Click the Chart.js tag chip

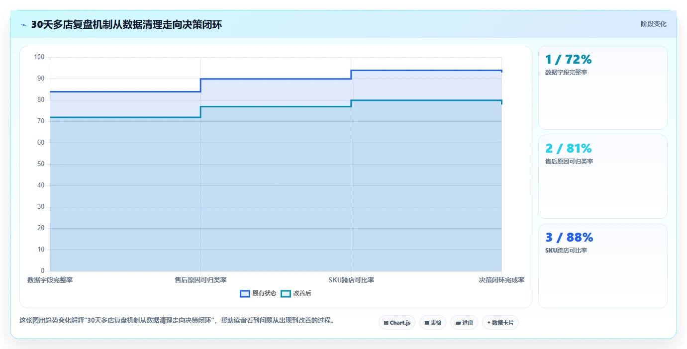point(397,323)
